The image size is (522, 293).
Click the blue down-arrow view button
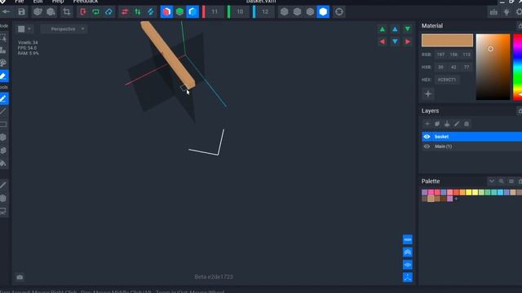coord(395,42)
